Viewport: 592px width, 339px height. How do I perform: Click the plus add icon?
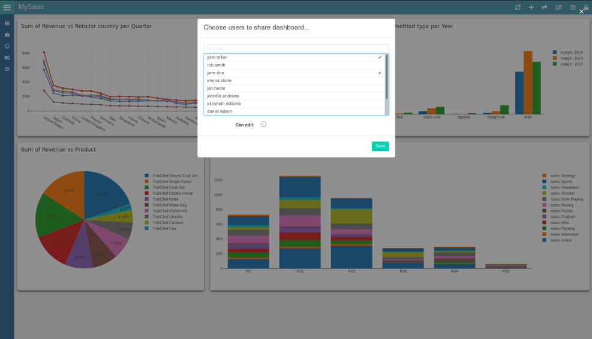click(x=531, y=7)
